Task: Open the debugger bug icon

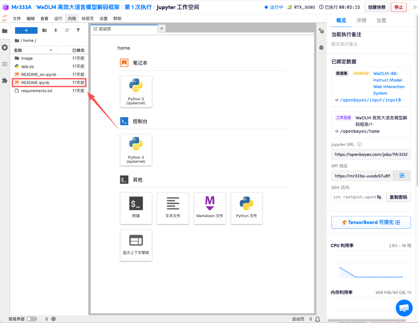Action: tap(321, 48)
